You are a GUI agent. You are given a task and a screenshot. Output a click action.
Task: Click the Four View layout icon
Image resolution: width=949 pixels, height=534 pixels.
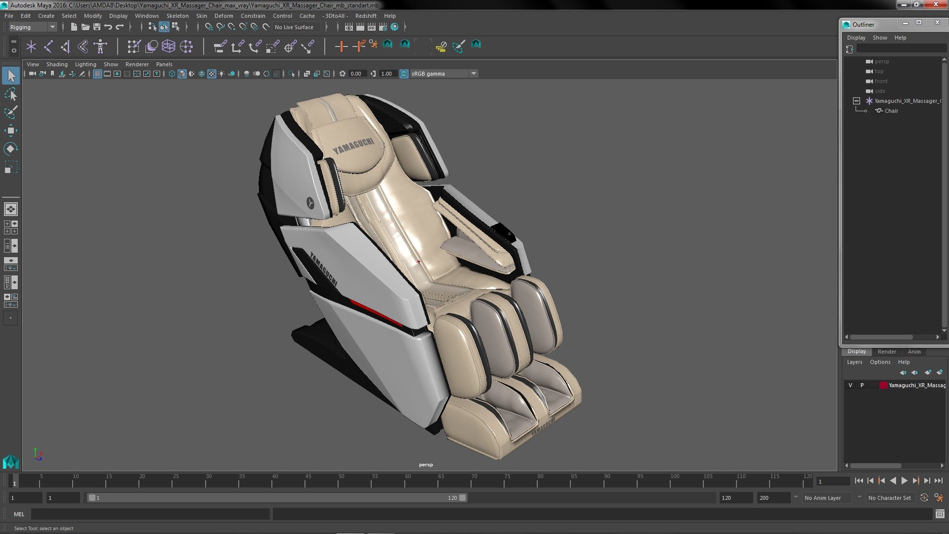[x=10, y=227]
